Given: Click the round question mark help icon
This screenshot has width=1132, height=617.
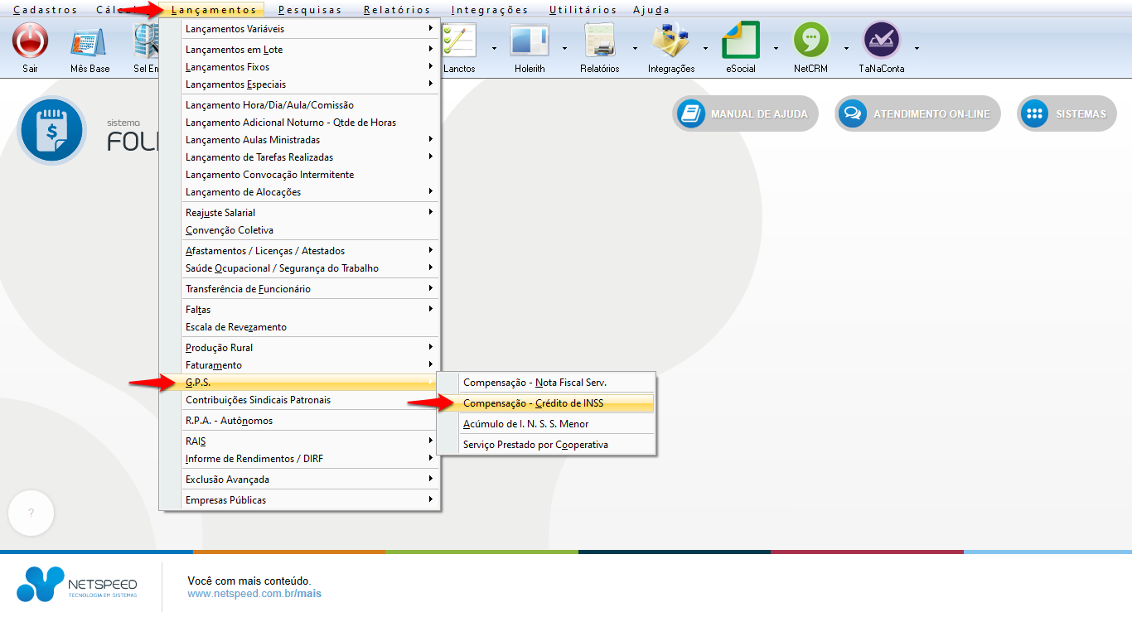Looking at the screenshot, I should coord(31,513).
